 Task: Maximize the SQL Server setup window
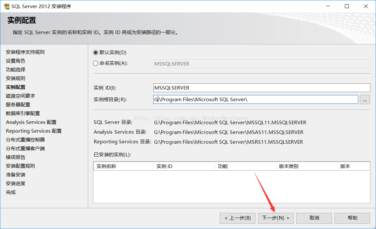(347, 6)
